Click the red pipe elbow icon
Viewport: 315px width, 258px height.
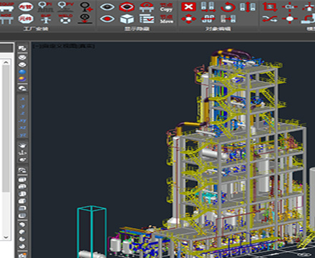click(x=309, y=19)
